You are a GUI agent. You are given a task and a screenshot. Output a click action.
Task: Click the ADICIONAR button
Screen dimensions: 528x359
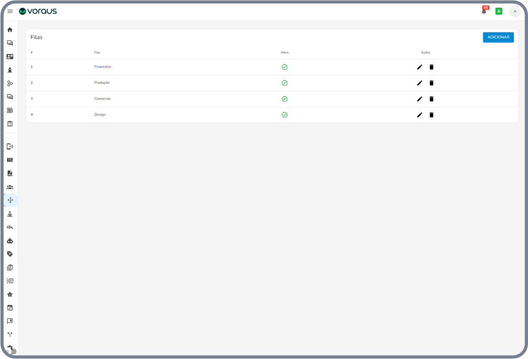coord(498,37)
